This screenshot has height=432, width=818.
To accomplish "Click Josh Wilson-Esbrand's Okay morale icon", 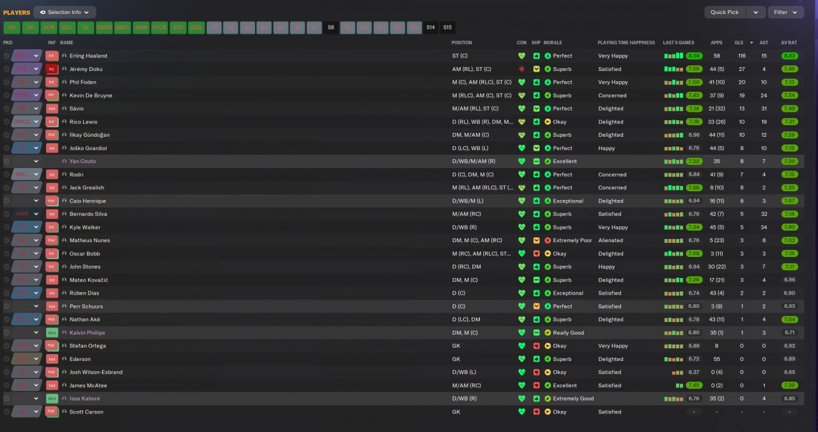I will (x=548, y=372).
